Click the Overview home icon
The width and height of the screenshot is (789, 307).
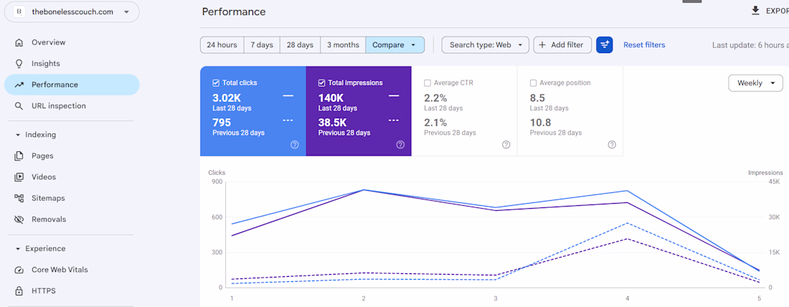pyautogui.click(x=19, y=42)
